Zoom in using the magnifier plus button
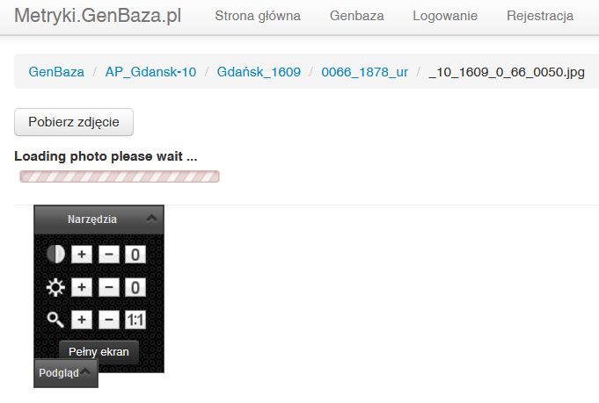Screen dimensions: 599x403 click(x=82, y=320)
